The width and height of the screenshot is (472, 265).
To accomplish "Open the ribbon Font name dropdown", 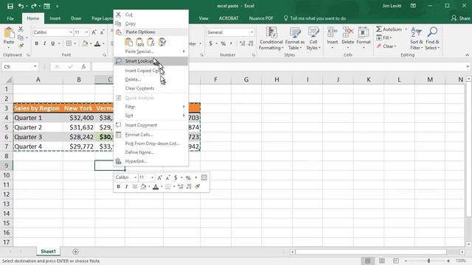I will [71, 32].
